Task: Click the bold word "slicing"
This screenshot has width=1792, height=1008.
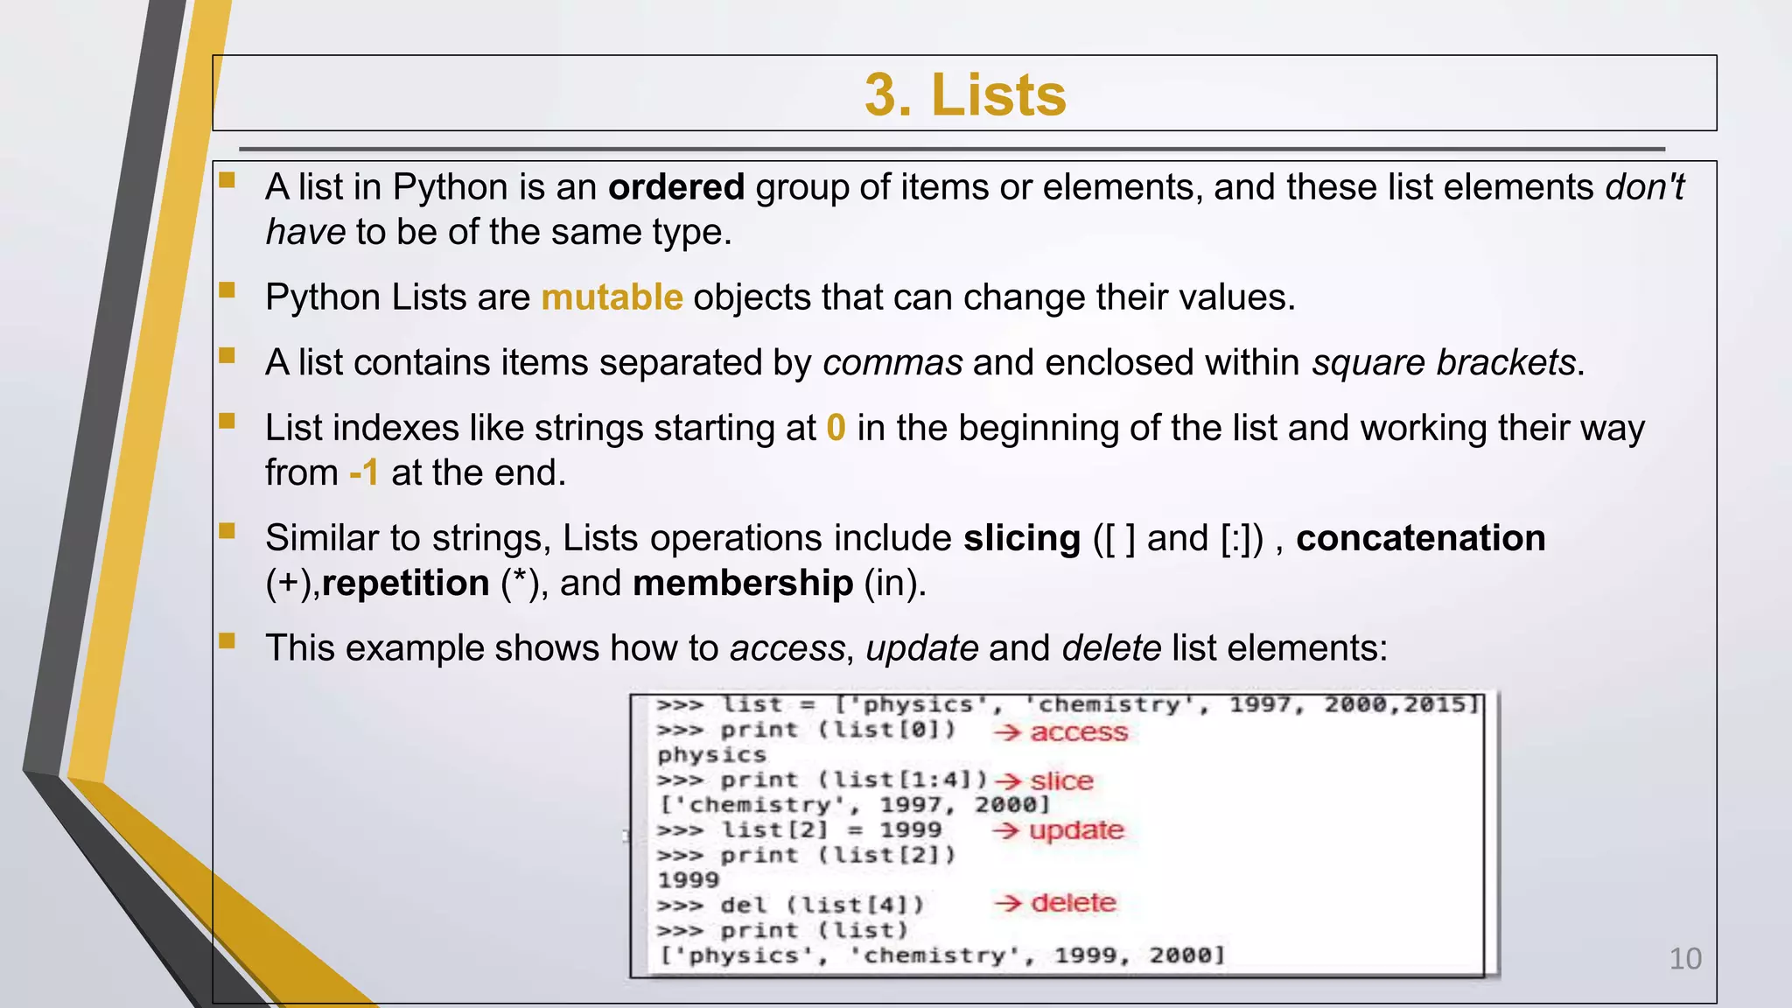Action: (x=1022, y=539)
